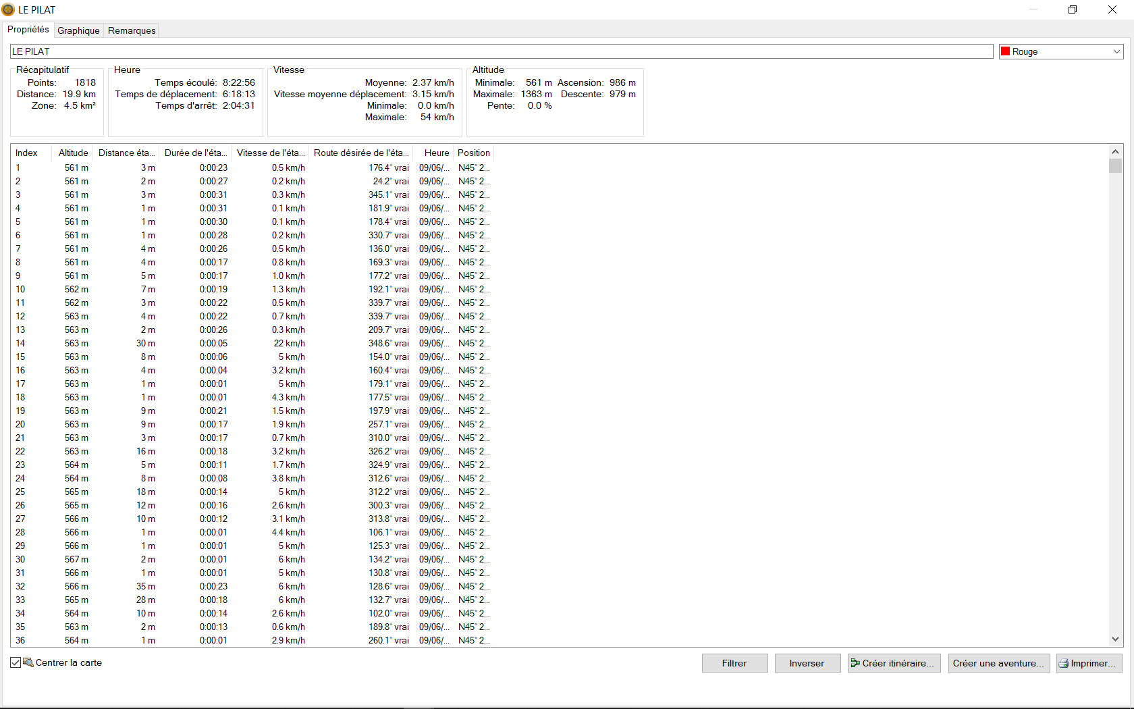The image size is (1134, 709).
Task: Select row with index 14
Action: [x=253, y=343]
